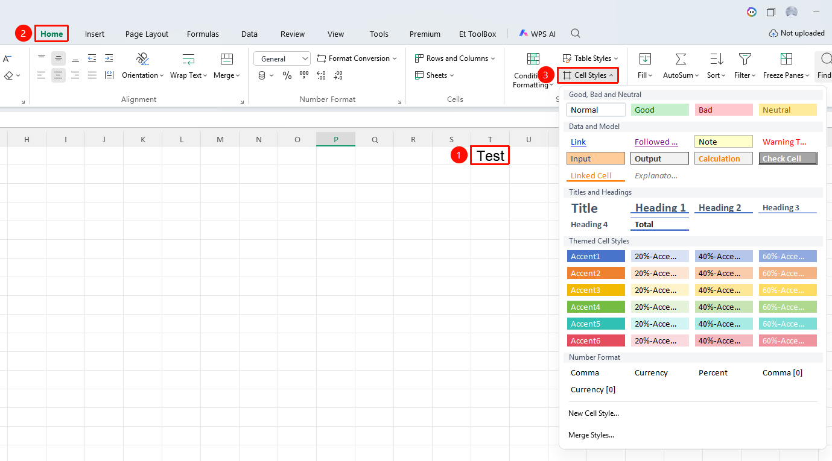
Task: Apply percent style icon
Action: [287, 75]
